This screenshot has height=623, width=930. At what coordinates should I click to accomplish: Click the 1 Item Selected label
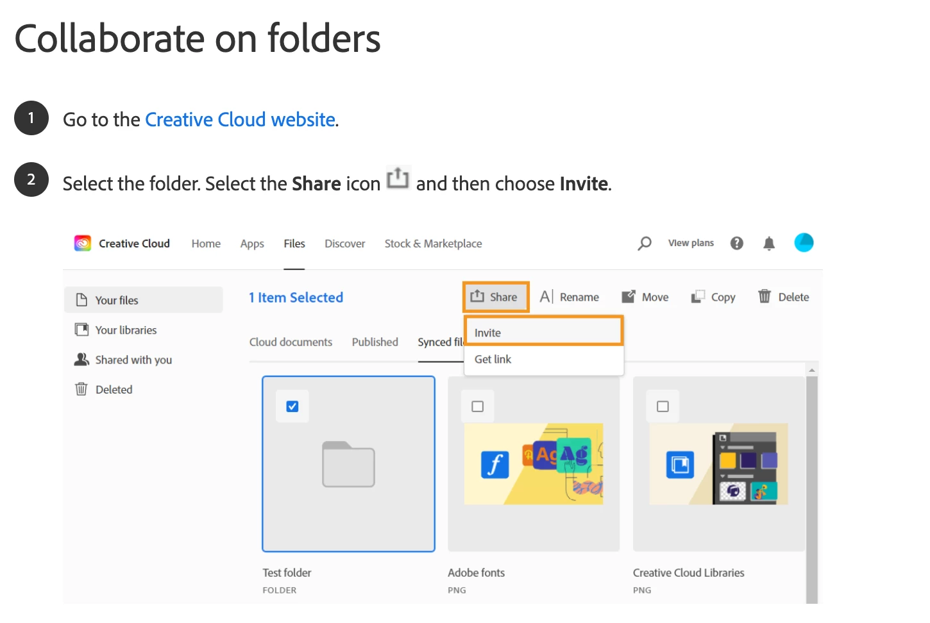pos(296,297)
